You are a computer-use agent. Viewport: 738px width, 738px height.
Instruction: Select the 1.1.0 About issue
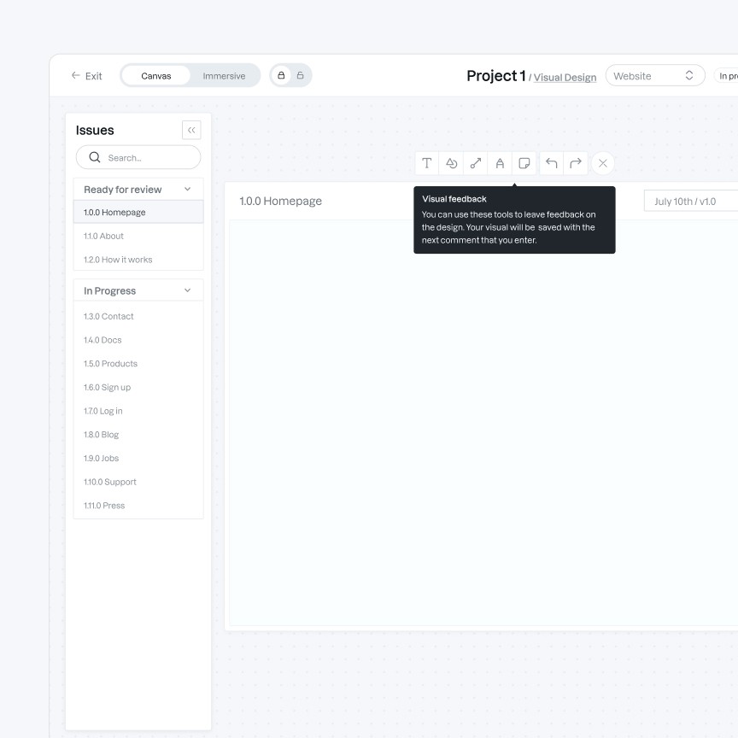click(138, 236)
